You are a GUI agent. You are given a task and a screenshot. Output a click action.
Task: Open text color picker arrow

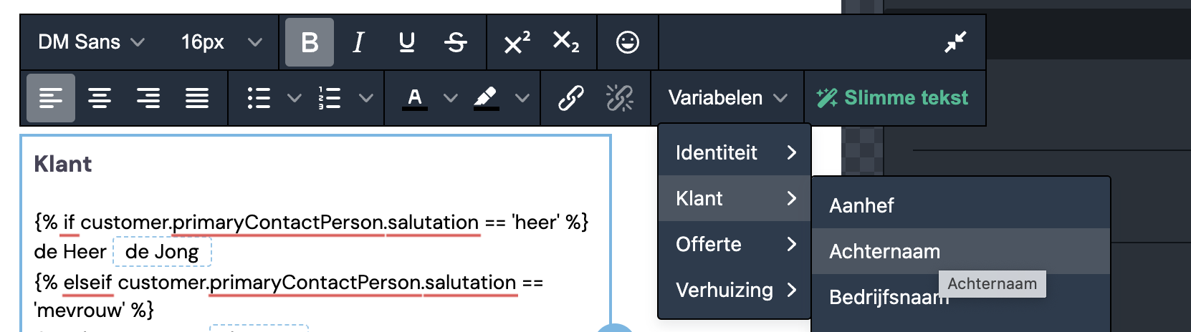tap(451, 98)
